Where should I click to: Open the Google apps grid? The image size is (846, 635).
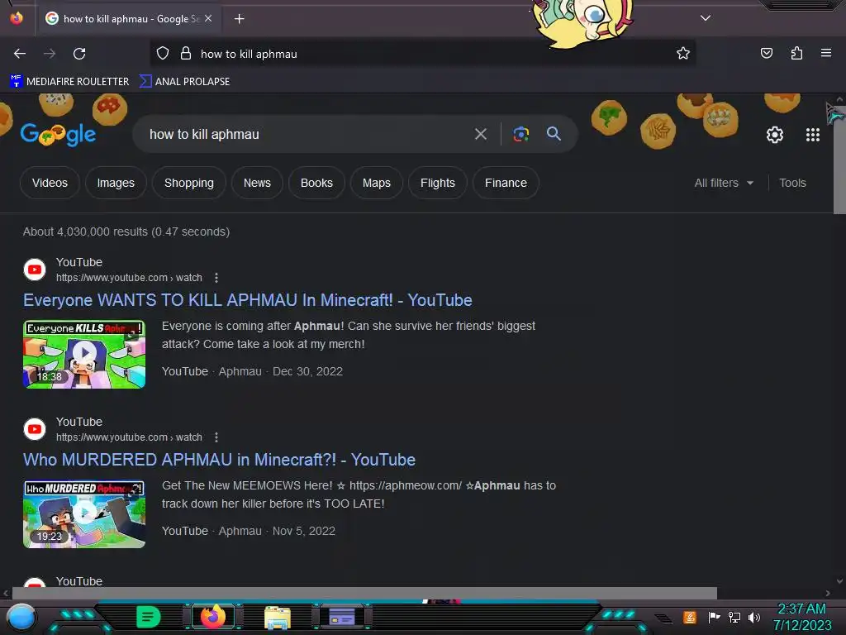[x=813, y=135]
